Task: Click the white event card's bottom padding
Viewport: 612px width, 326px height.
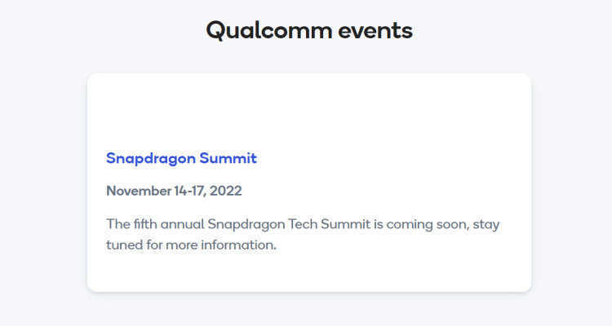Action: [309, 273]
